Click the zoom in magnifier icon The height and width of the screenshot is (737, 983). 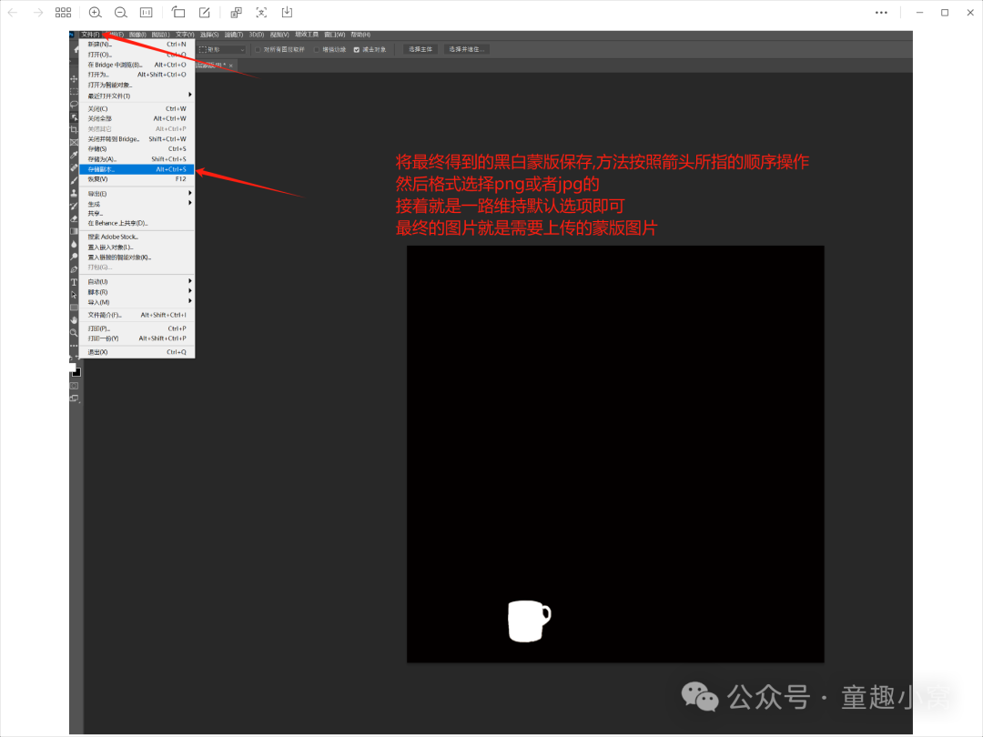pyautogui.click(x=95, y=13)
